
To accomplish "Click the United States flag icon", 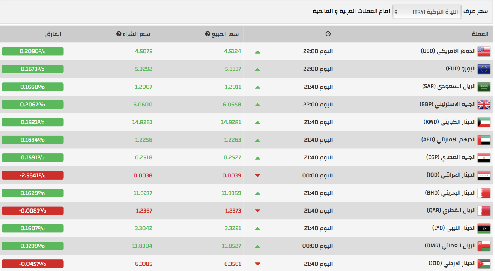I will 484,51.
